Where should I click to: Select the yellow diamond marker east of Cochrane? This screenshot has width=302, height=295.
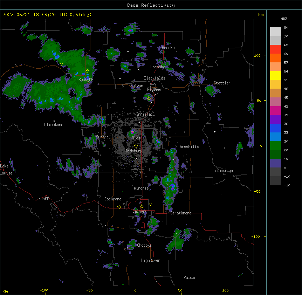119,207
